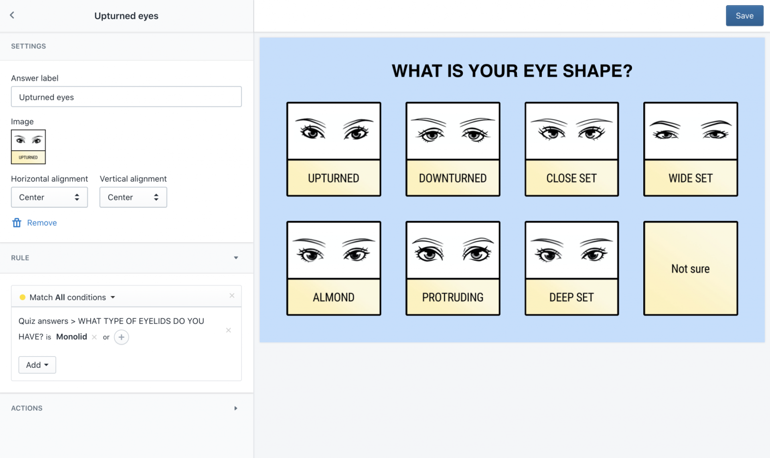This screenshot has height=458, width=770.
Task: Click the back arrow icon
Action: [12, 15]
